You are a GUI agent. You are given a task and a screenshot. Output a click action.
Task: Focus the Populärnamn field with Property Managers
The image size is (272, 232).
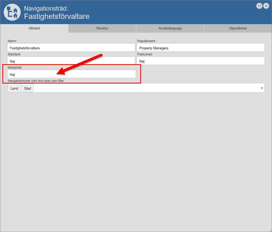201,48
